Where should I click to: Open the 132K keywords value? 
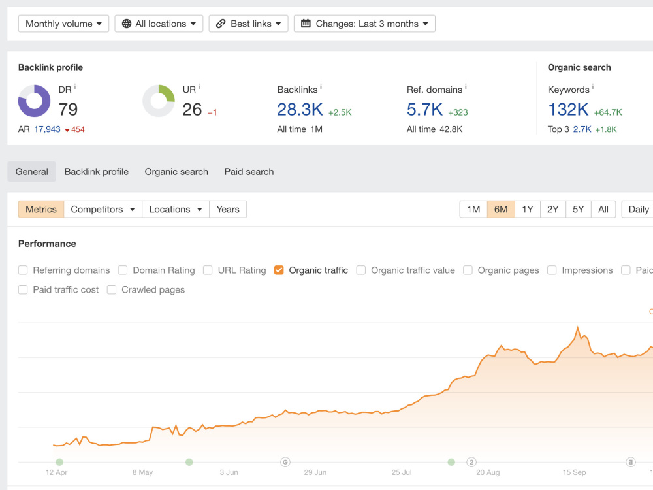click(x=568, y=110)
